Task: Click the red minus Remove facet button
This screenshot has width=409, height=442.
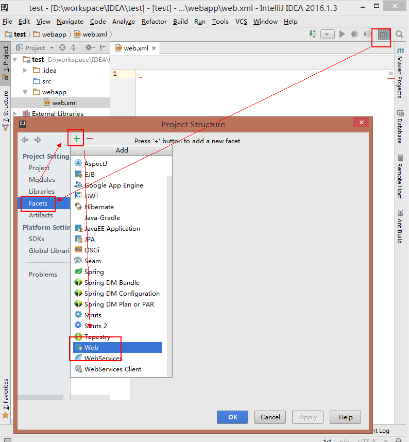Action: 90,139
